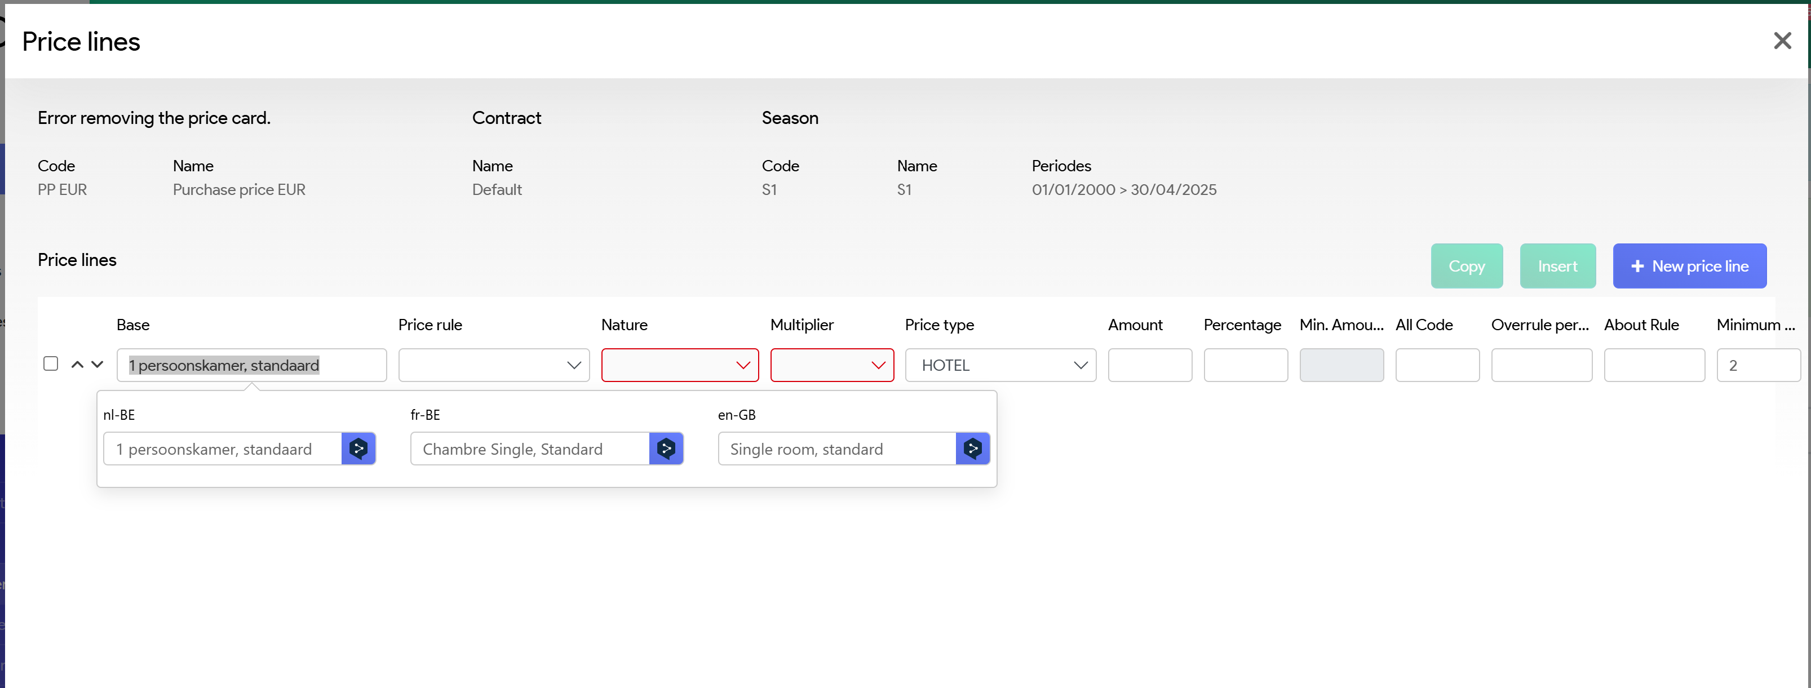Select the en-GB Single room text field
The height and width of the screenshot is (688, 1811).
[x=836, y=449]
